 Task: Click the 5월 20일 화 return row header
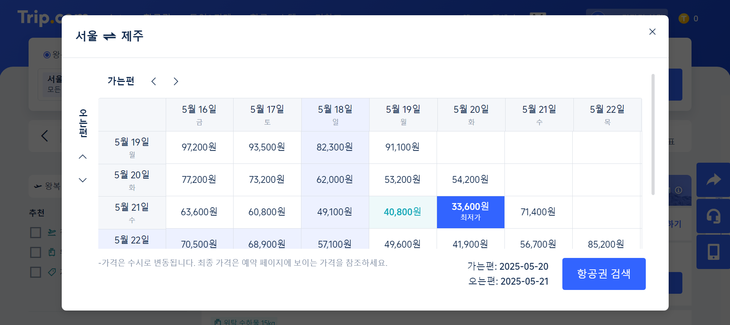pos(132,180)
